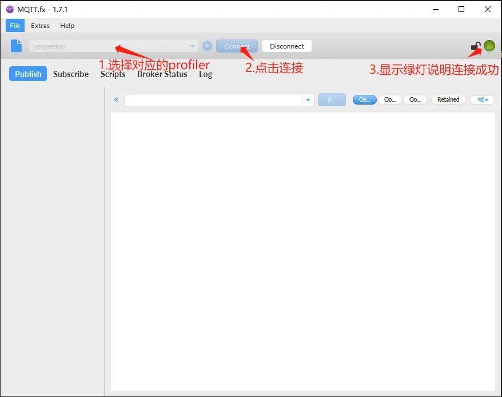Select the third QoS option

coord(415,99)
